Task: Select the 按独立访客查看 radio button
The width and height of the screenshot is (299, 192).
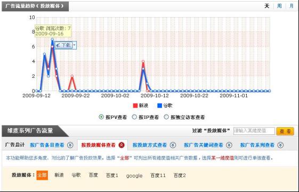Action: coord(166,117)
